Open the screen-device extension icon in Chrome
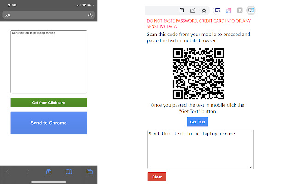 tap(218, 10)
